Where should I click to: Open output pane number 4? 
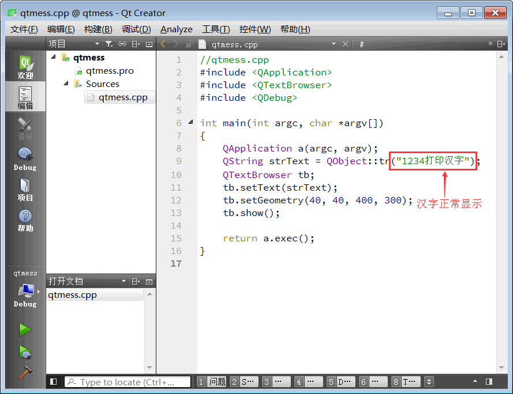click(309, 381)
